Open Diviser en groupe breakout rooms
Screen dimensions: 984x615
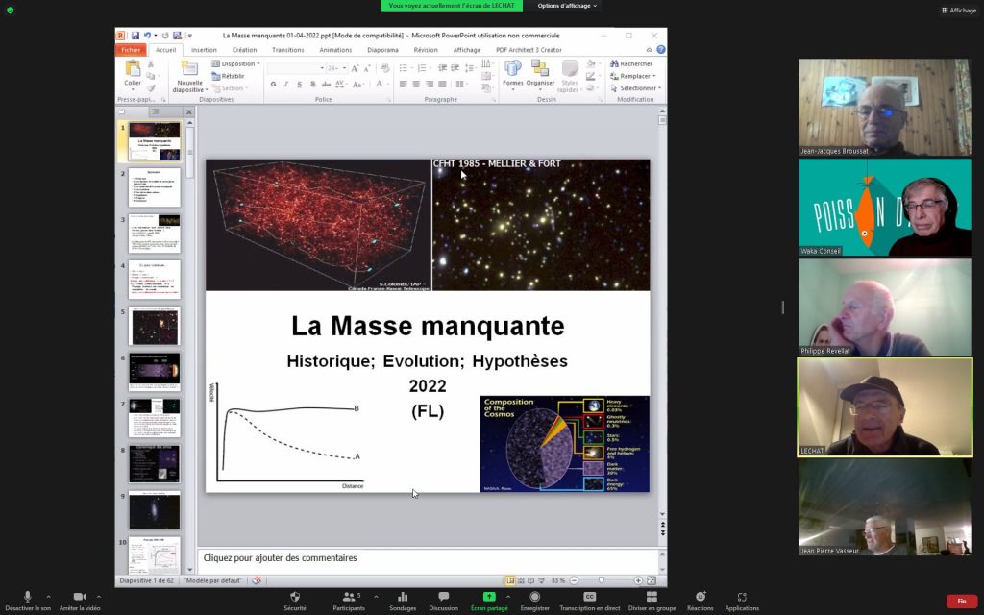[x=652, y=600]
